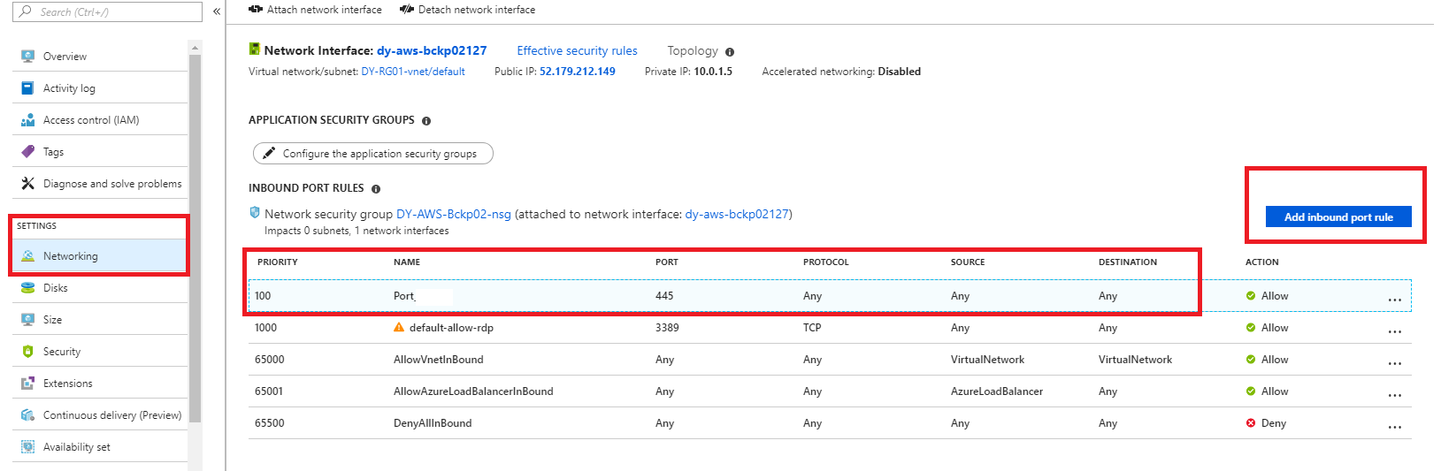The width and height of the screenshot is (1441, 471).
Task: Click the Disks icon in sidebar
Action: tap(27, 288)
